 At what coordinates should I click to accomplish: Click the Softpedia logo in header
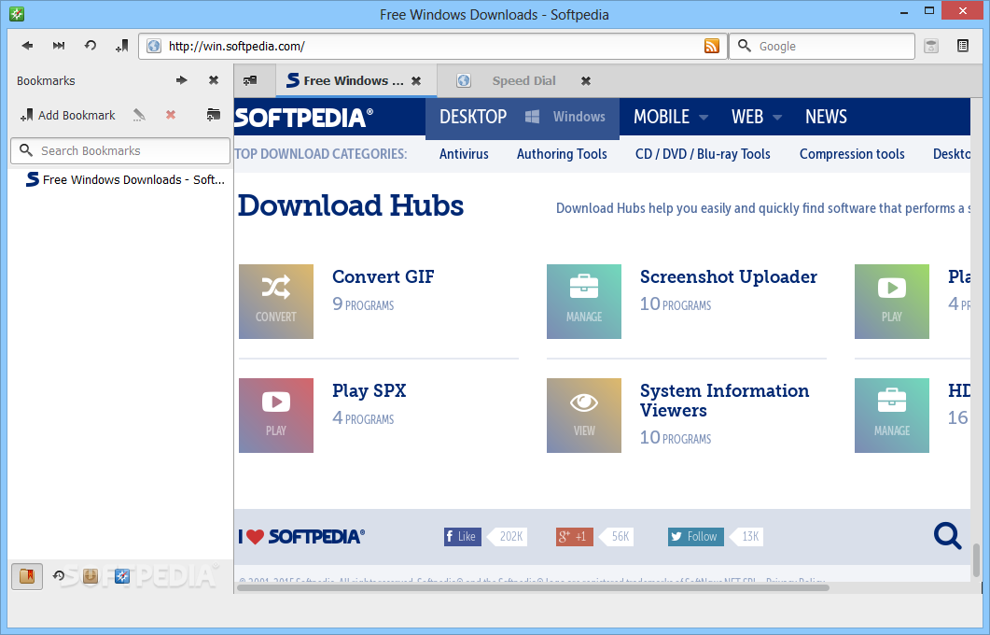(303, 118)
